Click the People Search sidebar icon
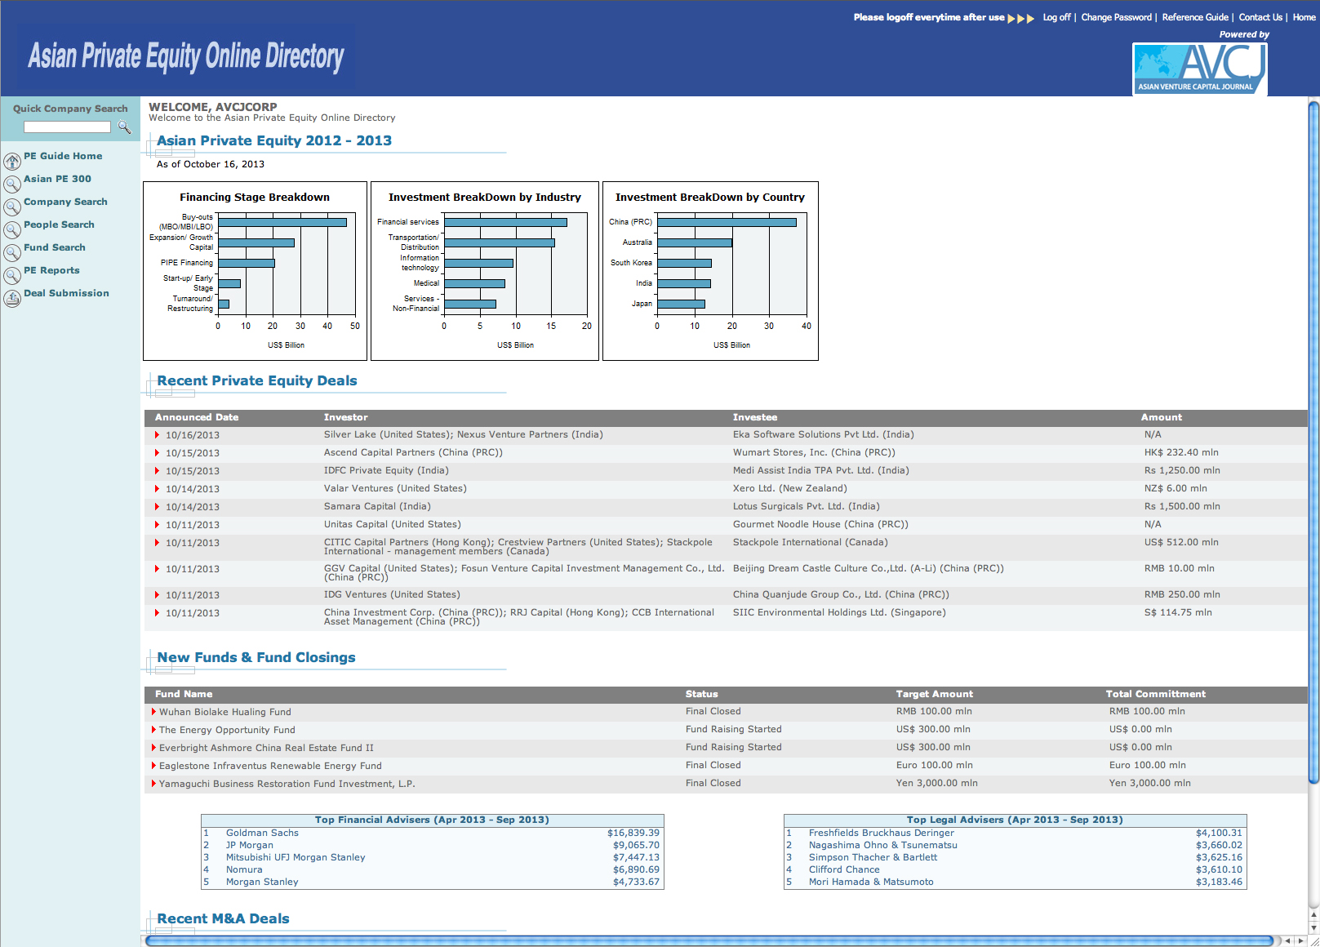1320x947 pixels. (x=12, y=229)
